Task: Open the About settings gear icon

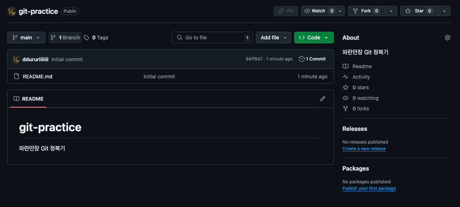Action: tap(448, 38)
